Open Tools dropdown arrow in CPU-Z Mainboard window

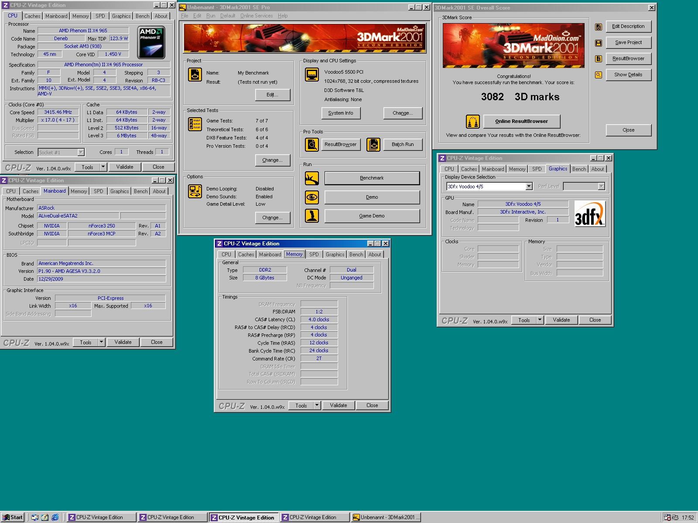[x=101, y=342]
